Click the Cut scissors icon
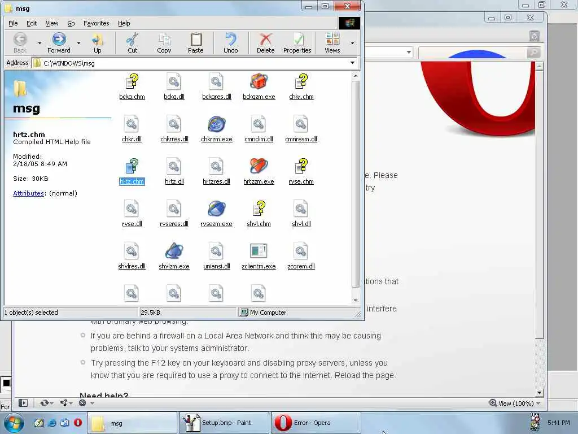Screen dimensions: 578x434 tap(132, 39)
